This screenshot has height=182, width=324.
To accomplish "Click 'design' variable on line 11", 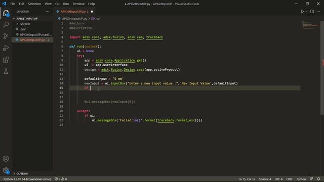I will pyautogui.click(x=90, y=70).
